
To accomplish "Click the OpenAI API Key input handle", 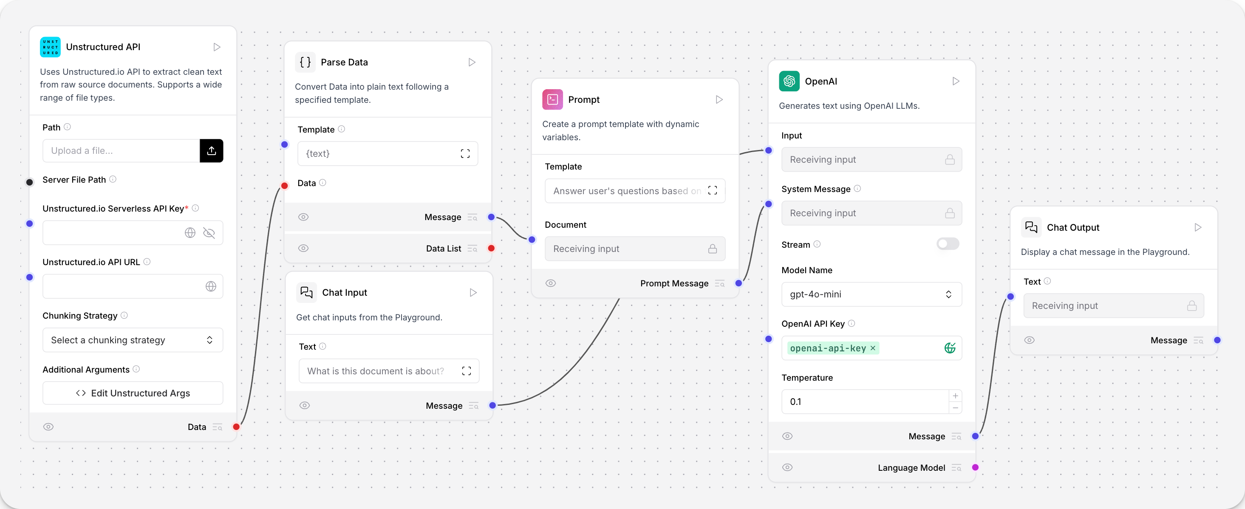I will coord(769,339).
